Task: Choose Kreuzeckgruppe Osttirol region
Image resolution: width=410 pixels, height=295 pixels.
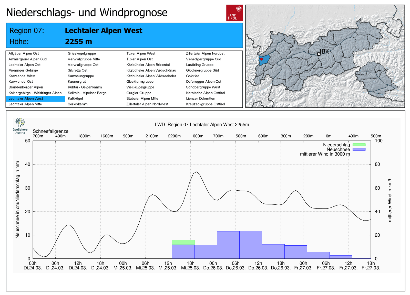Action: point(205,104)
